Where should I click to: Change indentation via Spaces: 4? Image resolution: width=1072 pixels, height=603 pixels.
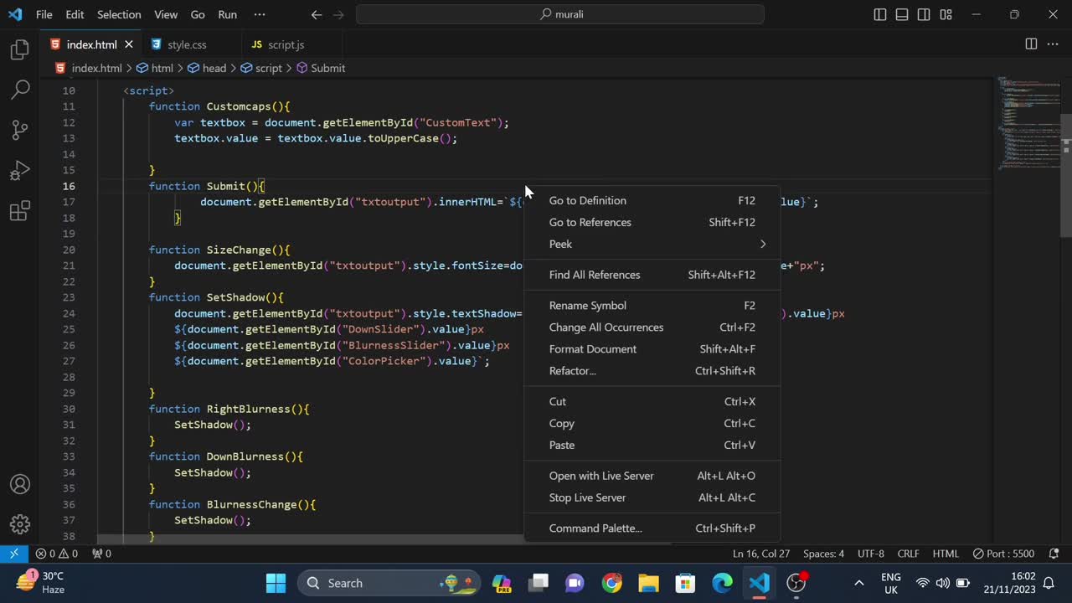[823, 554]
